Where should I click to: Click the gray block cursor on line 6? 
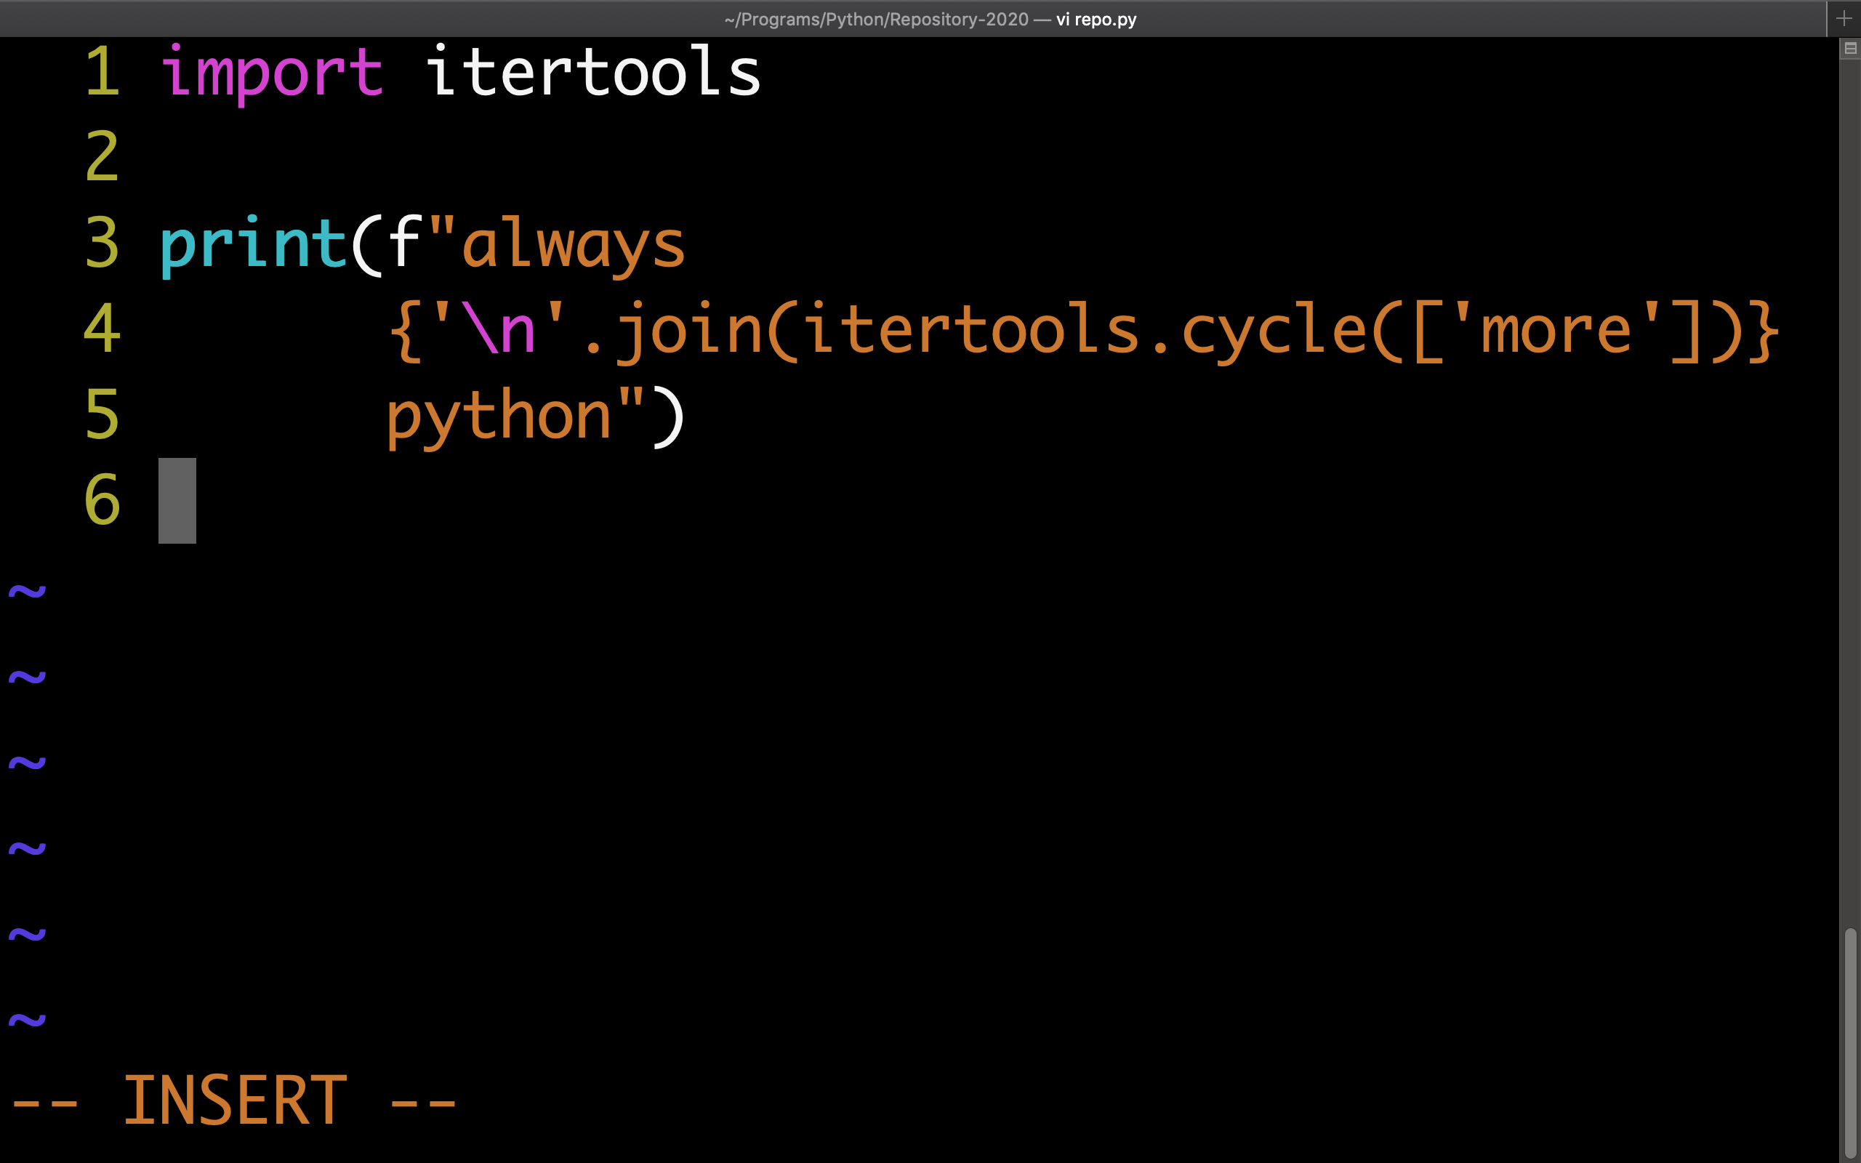tap(177, 501)
